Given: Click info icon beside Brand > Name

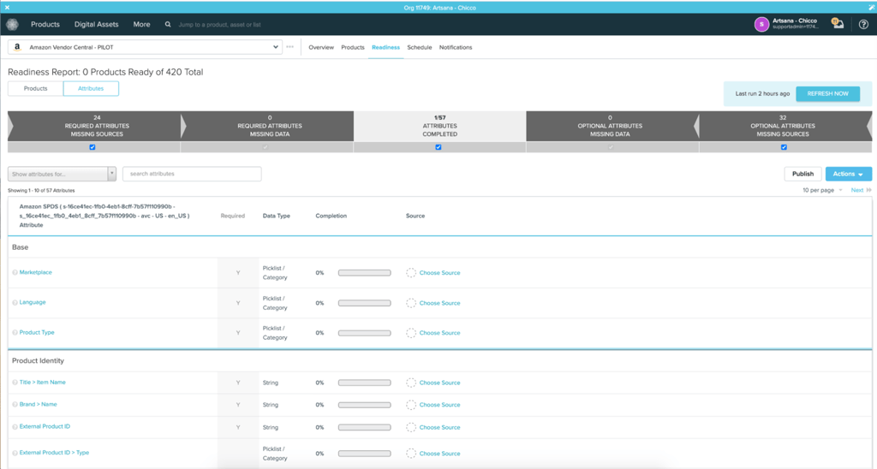Looking at the screenshot, I should pos(15,405).
